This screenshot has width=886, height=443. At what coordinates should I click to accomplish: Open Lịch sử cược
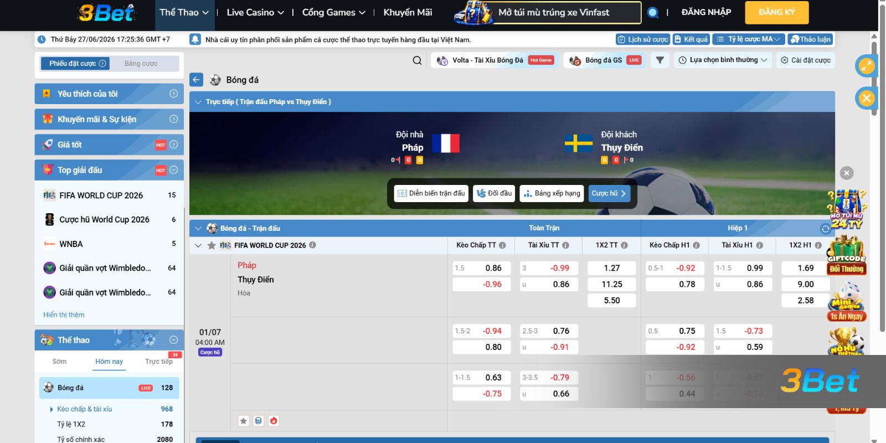(x=643, y=39)
